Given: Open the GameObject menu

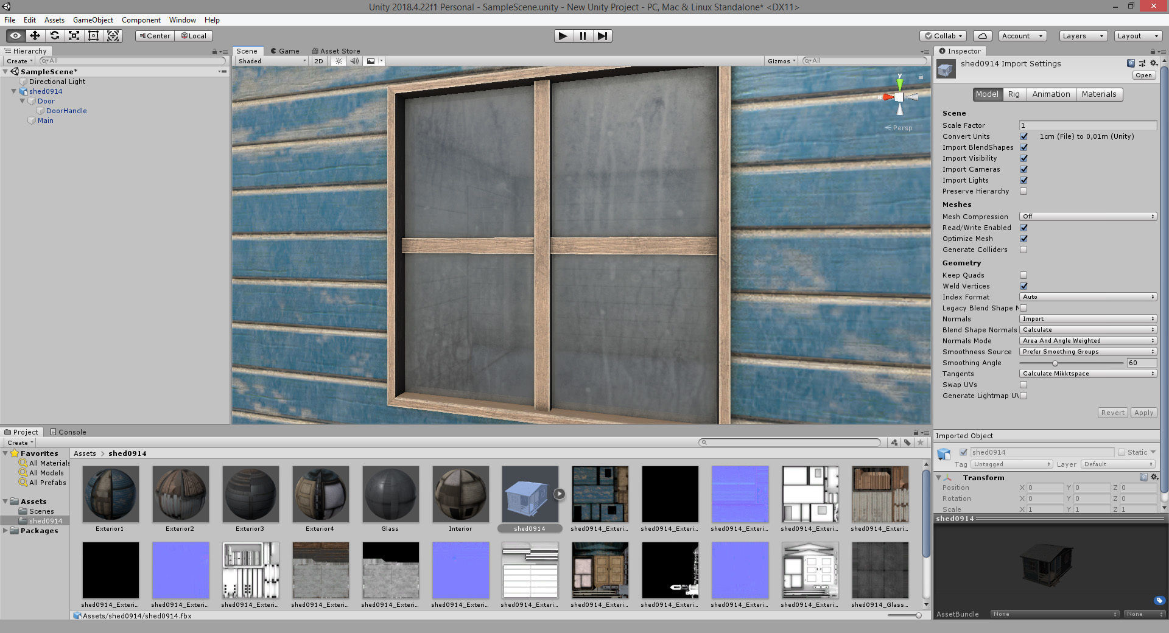Looking at the screenshot, I should (x=93, y=20).
